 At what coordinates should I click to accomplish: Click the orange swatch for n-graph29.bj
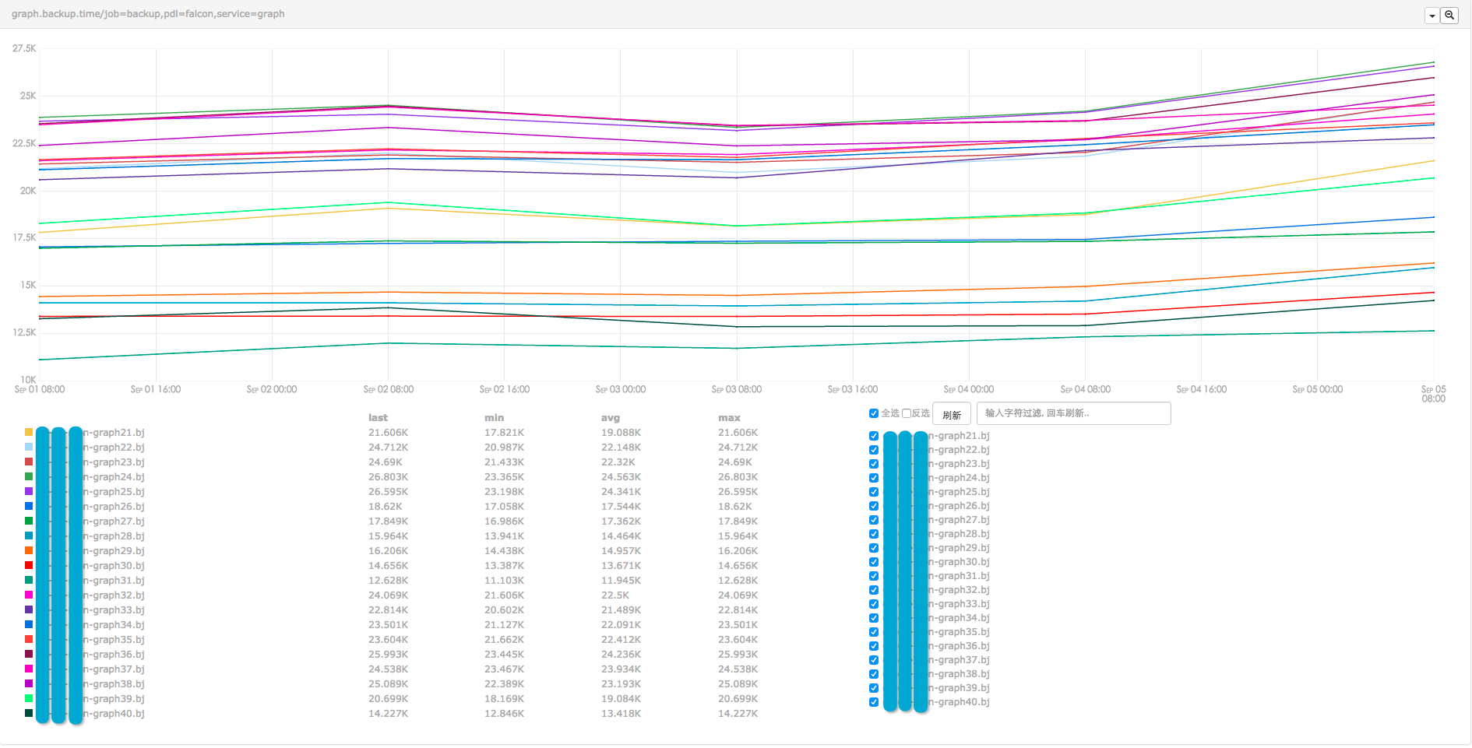[29, 550]
